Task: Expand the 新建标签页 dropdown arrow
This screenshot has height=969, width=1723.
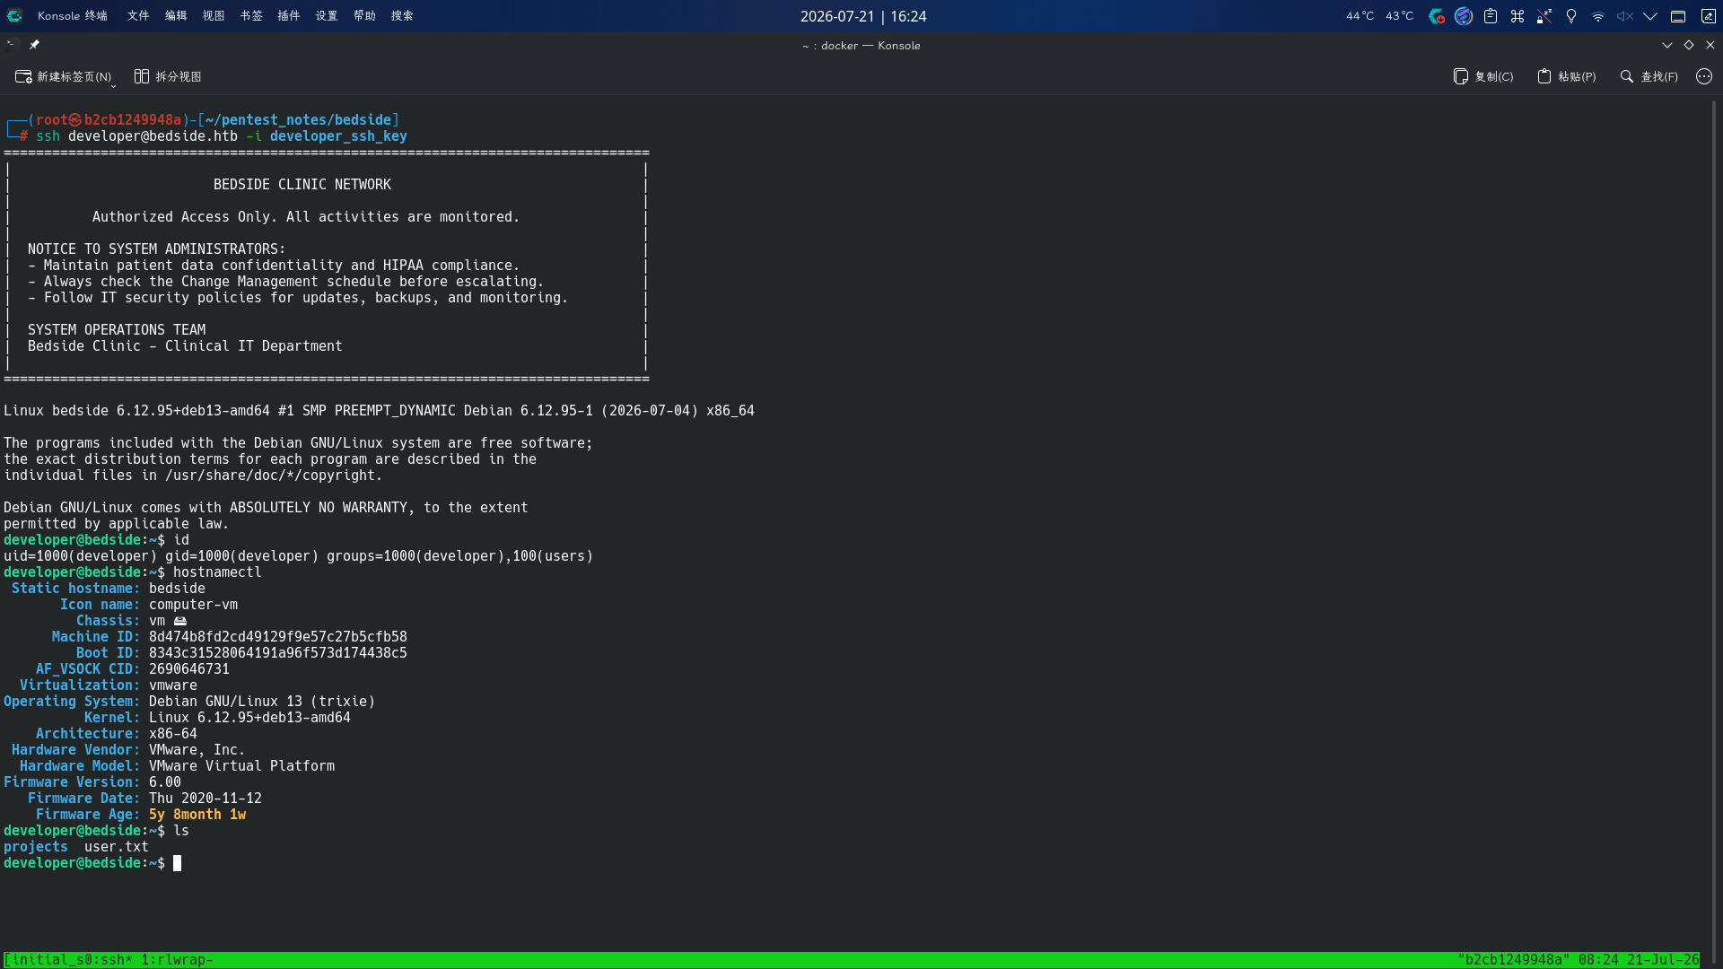Action: [x=113, y=86]
